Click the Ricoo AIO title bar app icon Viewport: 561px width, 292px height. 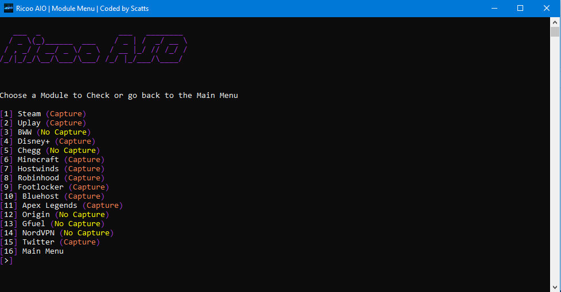[x=9, y=8]
